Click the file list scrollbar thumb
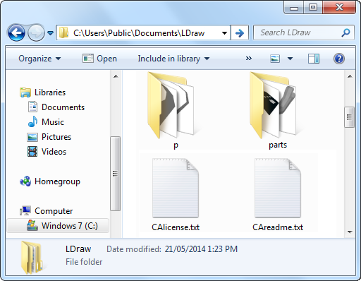This screenshot has width=361, height=281. (x=350, y=117)
